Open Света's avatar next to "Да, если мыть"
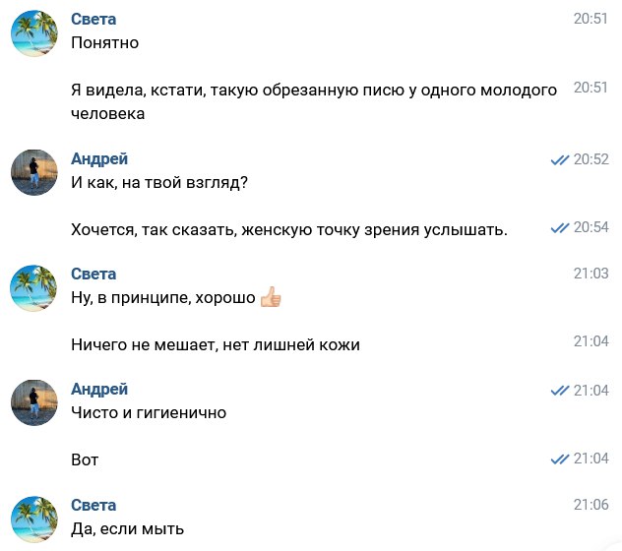 tap(33, 519)
